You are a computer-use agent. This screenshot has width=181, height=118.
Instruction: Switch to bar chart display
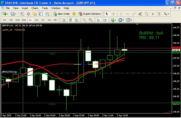(64, 20)
